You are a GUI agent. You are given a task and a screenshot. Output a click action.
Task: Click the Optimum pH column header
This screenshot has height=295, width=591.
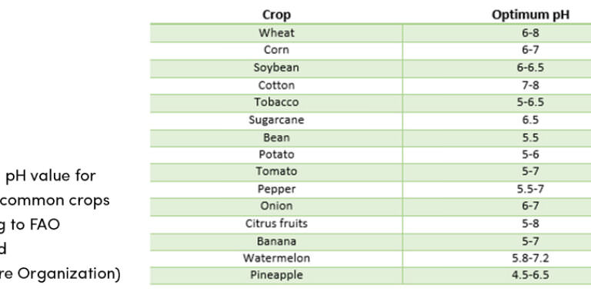tap(530, 15)
